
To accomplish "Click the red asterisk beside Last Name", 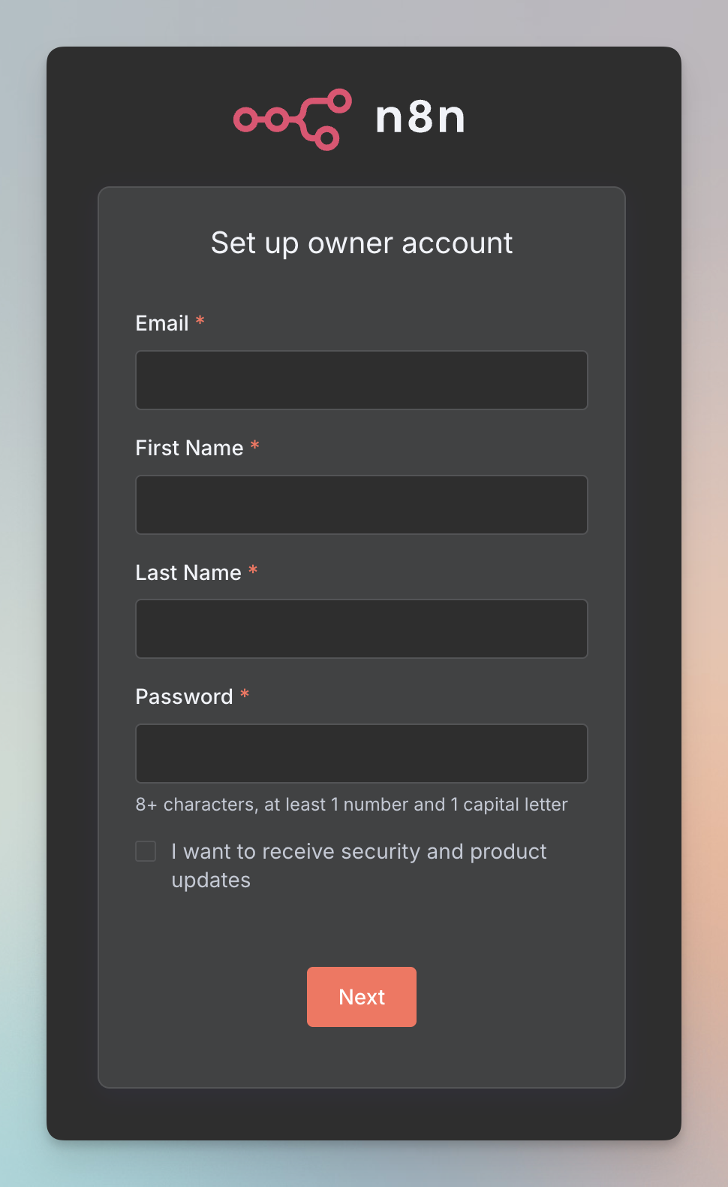I will coord(253,570).
